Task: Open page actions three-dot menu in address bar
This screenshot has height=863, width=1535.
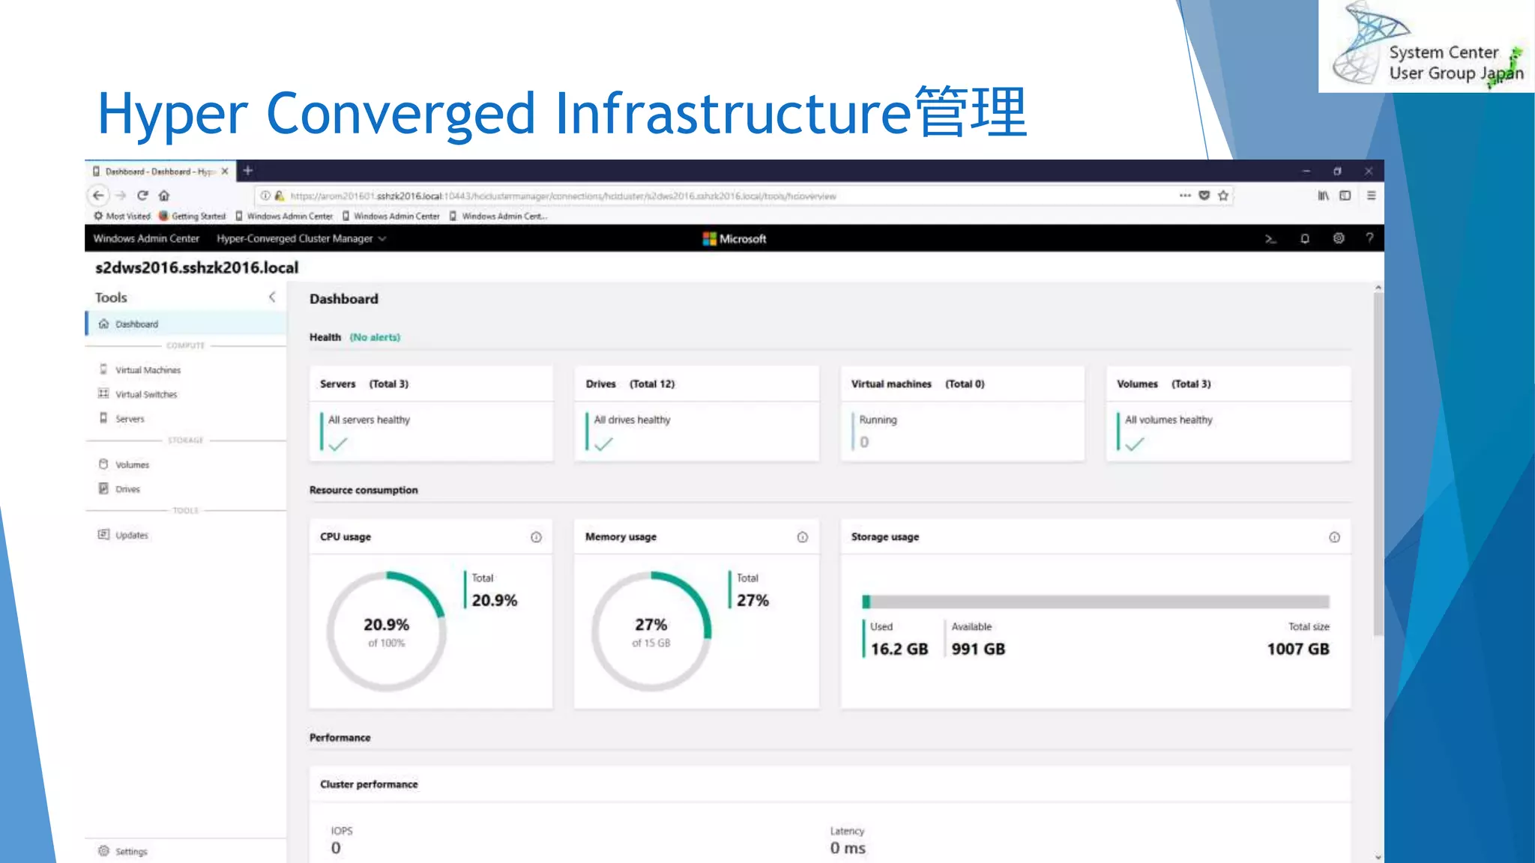Action: 1185,196
